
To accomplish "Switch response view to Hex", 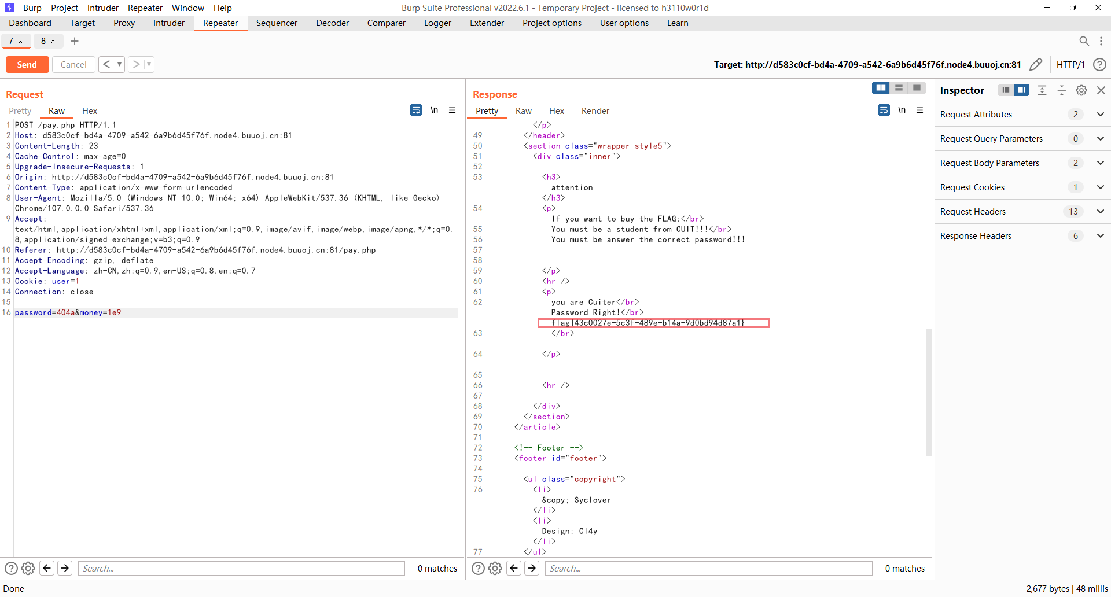I will click(x=557, y=111).
